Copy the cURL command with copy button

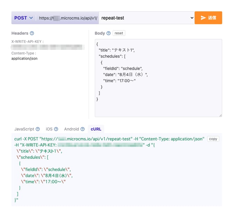(x=213, y=139)
